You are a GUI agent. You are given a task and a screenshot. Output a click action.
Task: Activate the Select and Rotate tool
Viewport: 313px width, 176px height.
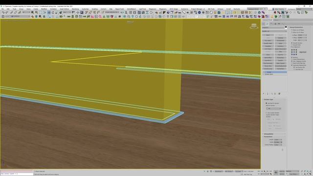pyautogui.click(x=53, y=13)
